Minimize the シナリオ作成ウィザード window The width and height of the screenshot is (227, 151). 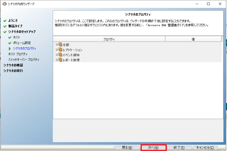click(197, 4)
